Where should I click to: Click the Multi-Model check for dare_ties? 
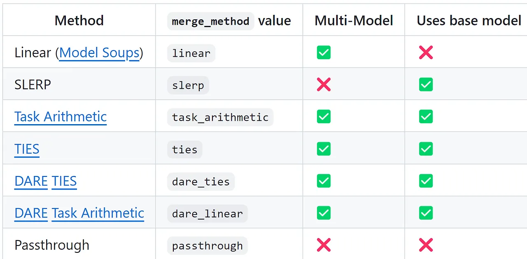(324, 181)
